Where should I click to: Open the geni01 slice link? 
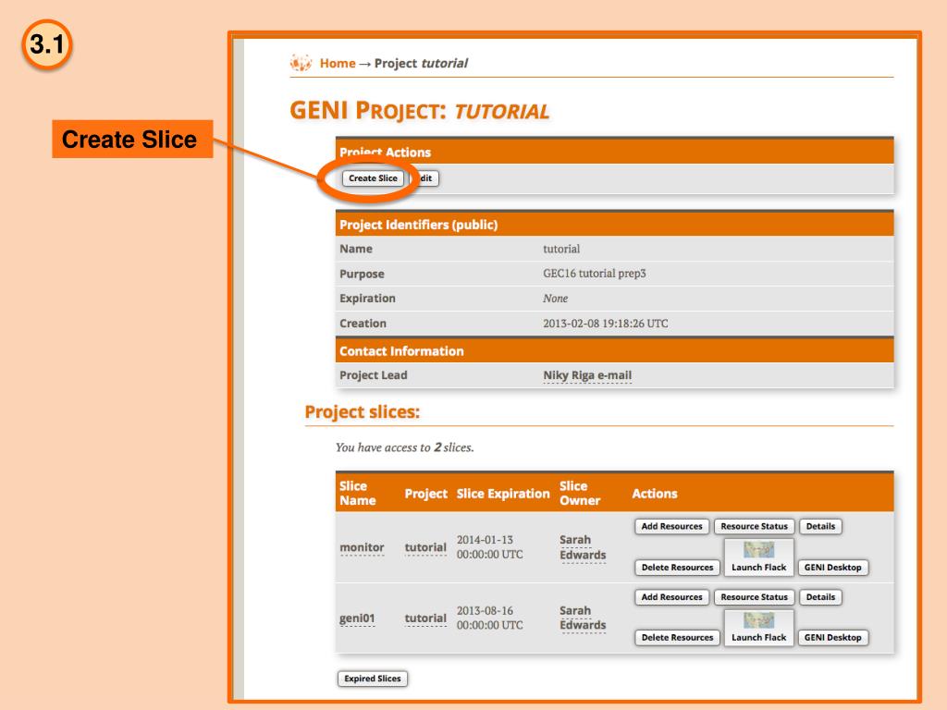(357, 618)
